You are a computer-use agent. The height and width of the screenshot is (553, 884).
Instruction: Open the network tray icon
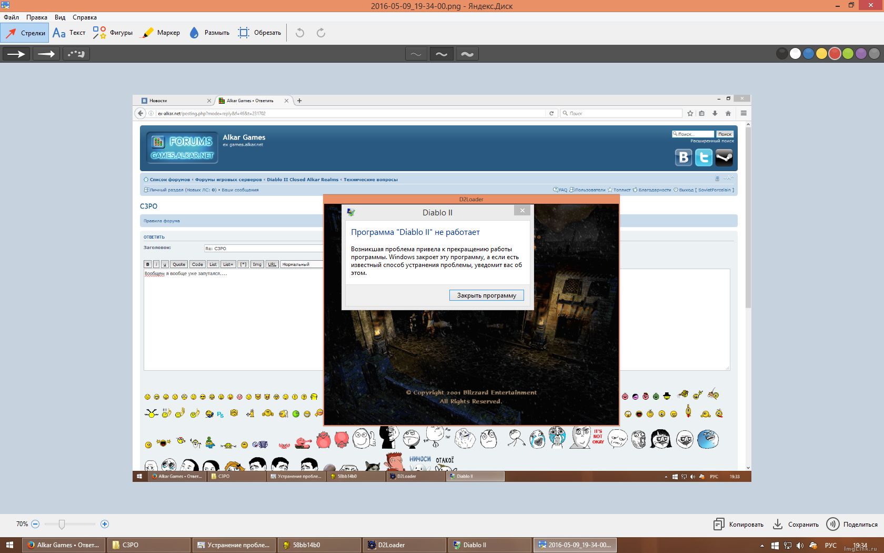(x=788, y=546)
